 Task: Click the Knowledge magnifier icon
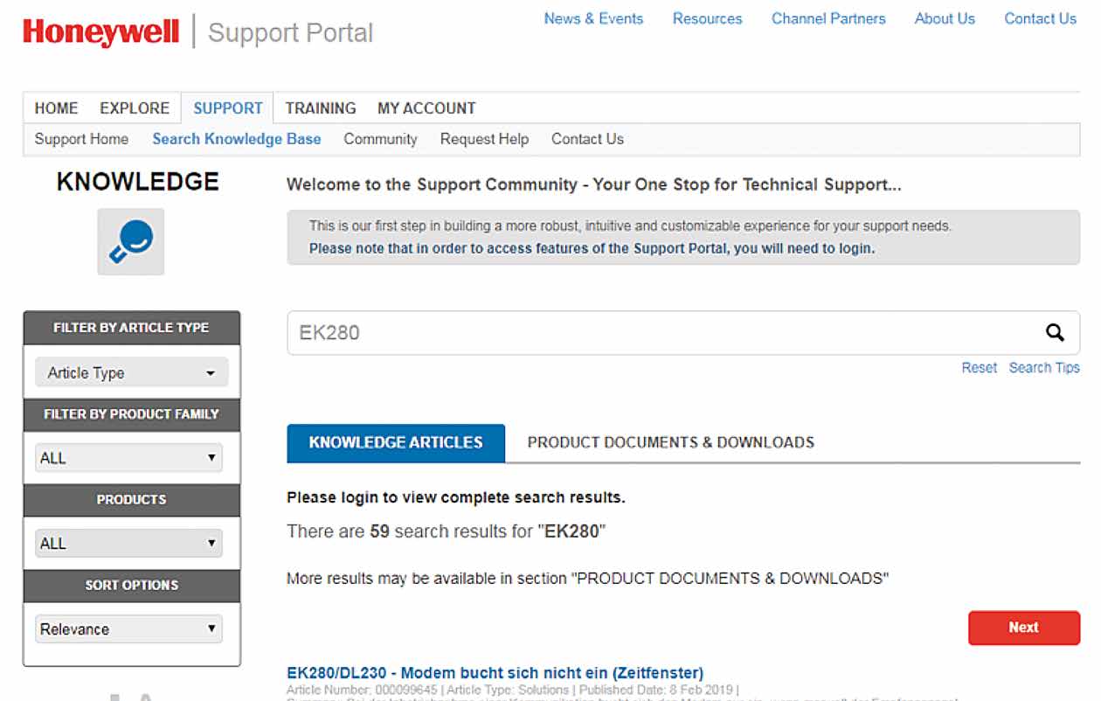[131, 241]
